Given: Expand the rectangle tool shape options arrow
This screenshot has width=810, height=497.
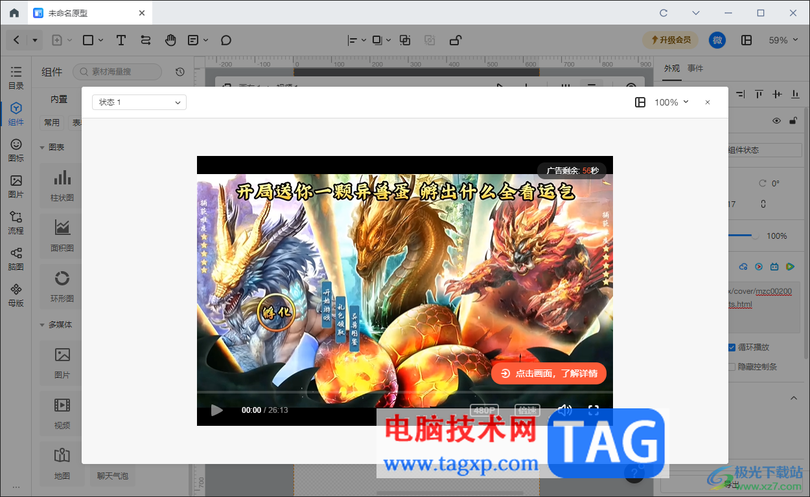Looking at the screenshot, I should pyautogui.click(x=102, y=40).
